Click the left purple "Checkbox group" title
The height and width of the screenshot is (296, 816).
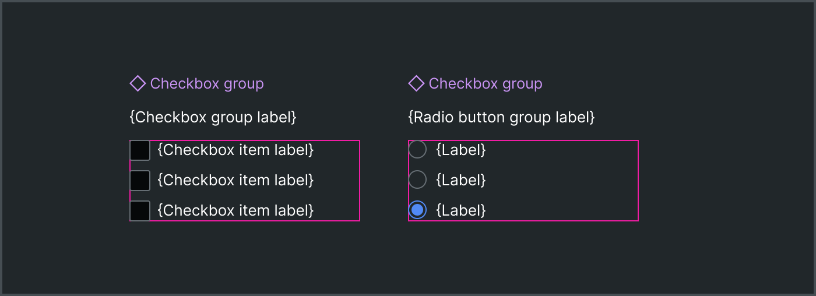(207, 84)
